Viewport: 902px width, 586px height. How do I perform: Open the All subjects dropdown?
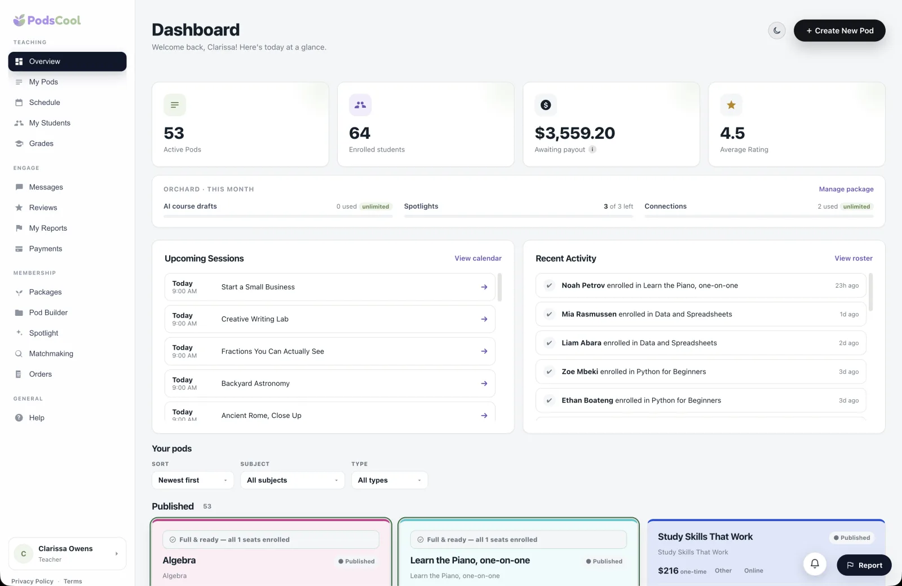pyautogui.click(x=292, y=481)
